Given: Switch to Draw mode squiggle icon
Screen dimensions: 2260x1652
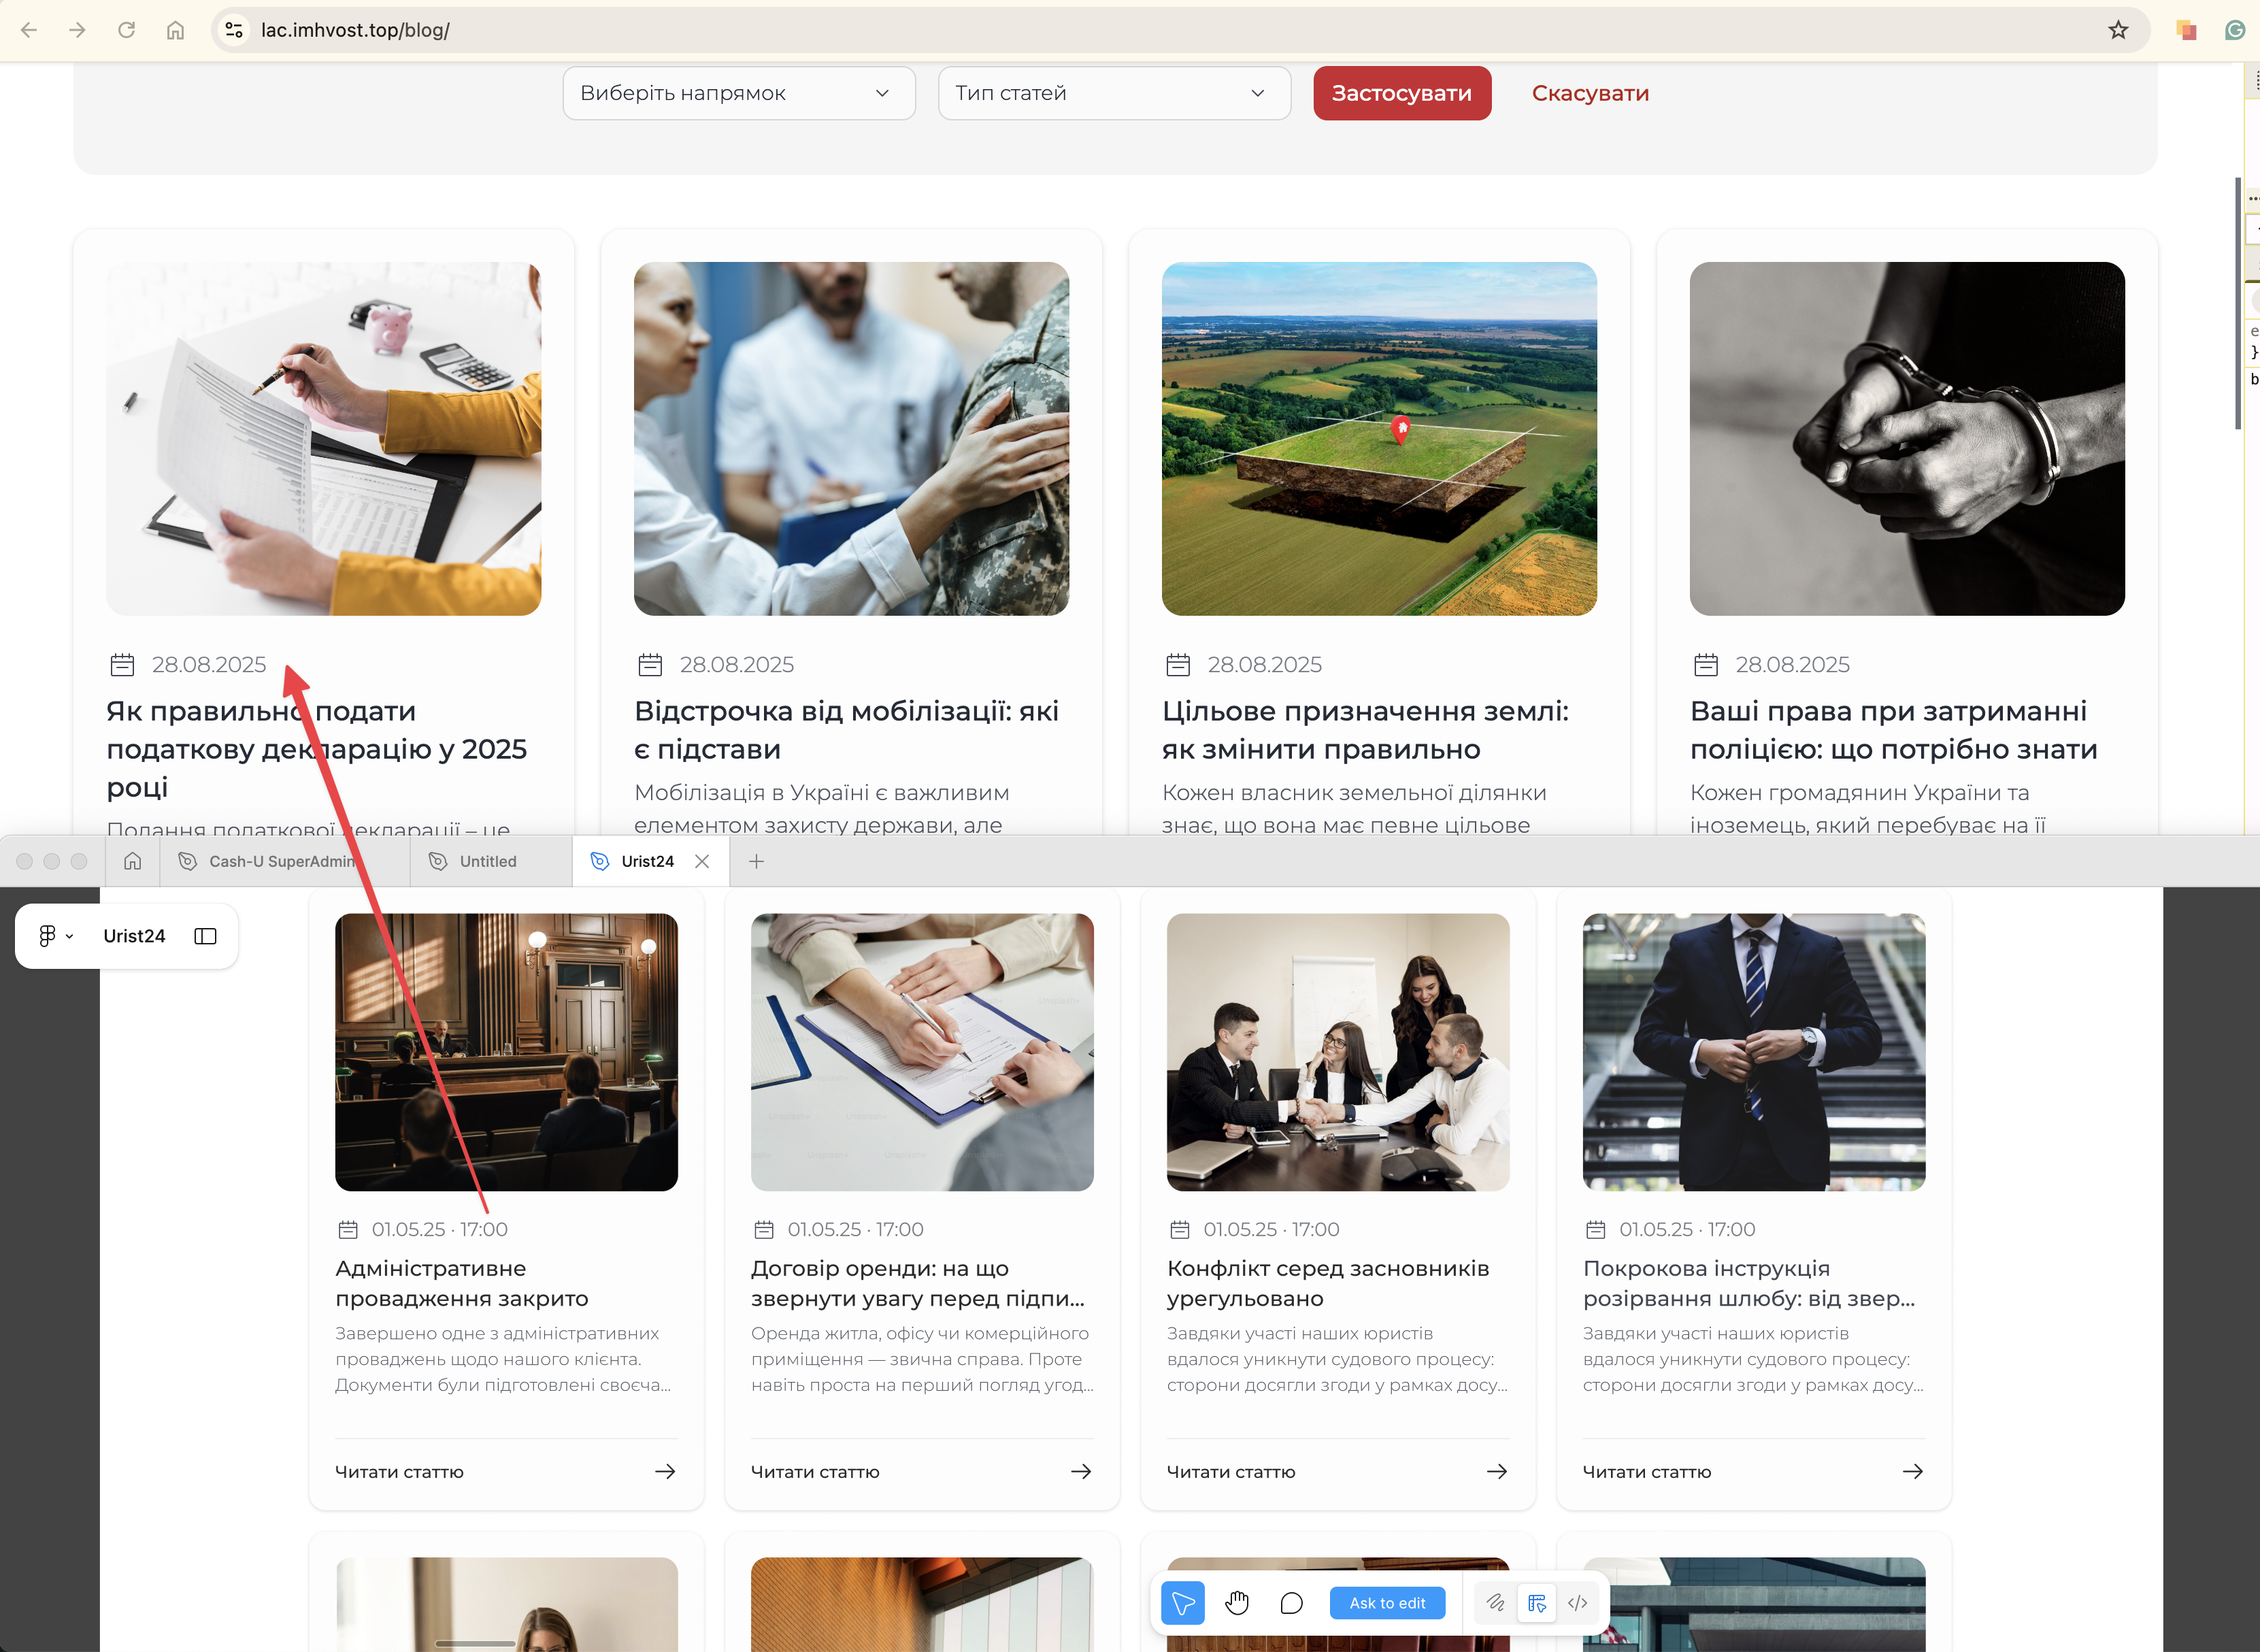Looking at the screenshot, I should click(x=1495, y=1603).
